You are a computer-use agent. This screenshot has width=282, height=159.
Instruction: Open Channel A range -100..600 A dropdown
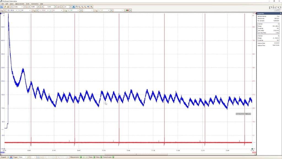(12, 10)
